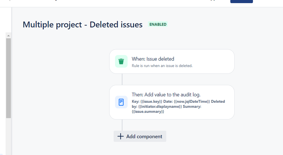Click the blue audit log document icon
The height and width of the screenshot is (155, 283).
pos(121,102)
